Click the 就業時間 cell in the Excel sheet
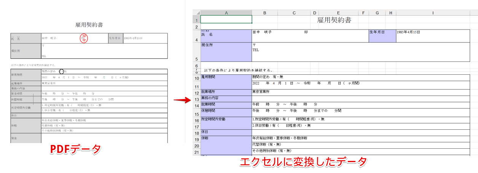The image size is (478, 173). pyautogui.click(x=226, y=105)
